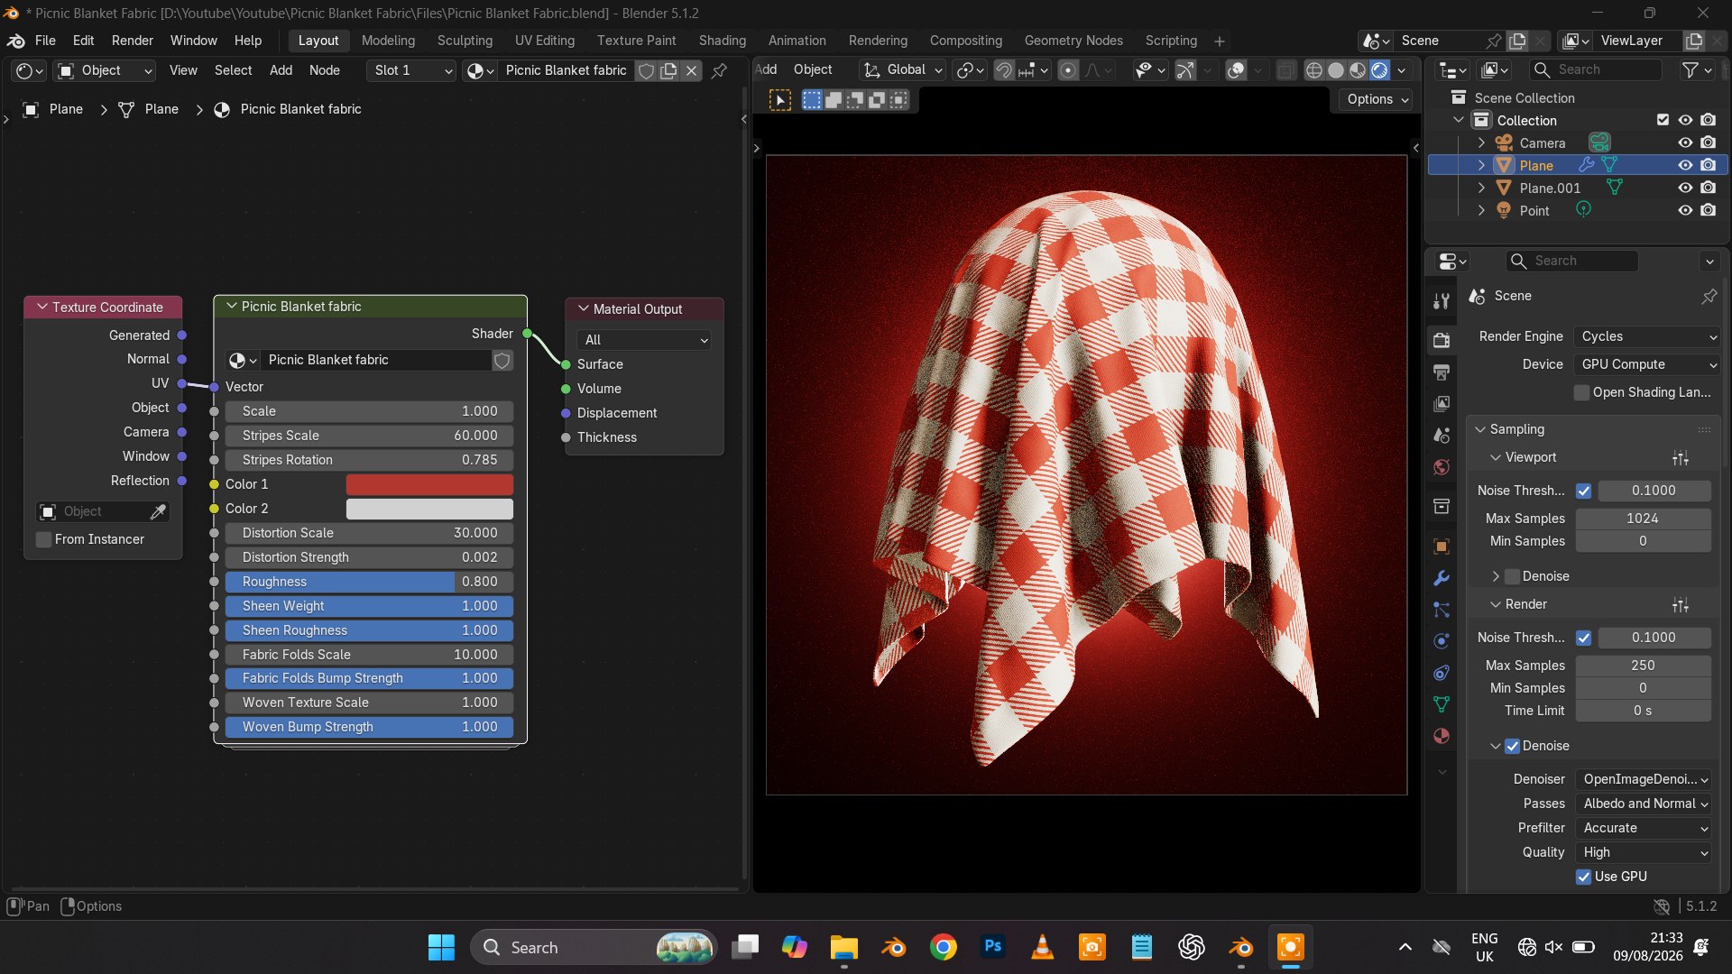Open the denoise Quality dropdown

click(1644, 852)
